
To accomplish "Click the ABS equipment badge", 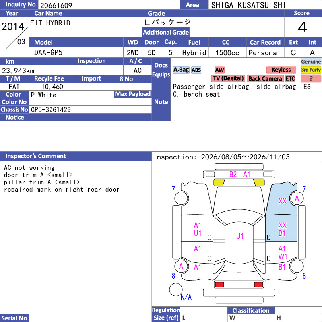I will [x=196, y=70].
